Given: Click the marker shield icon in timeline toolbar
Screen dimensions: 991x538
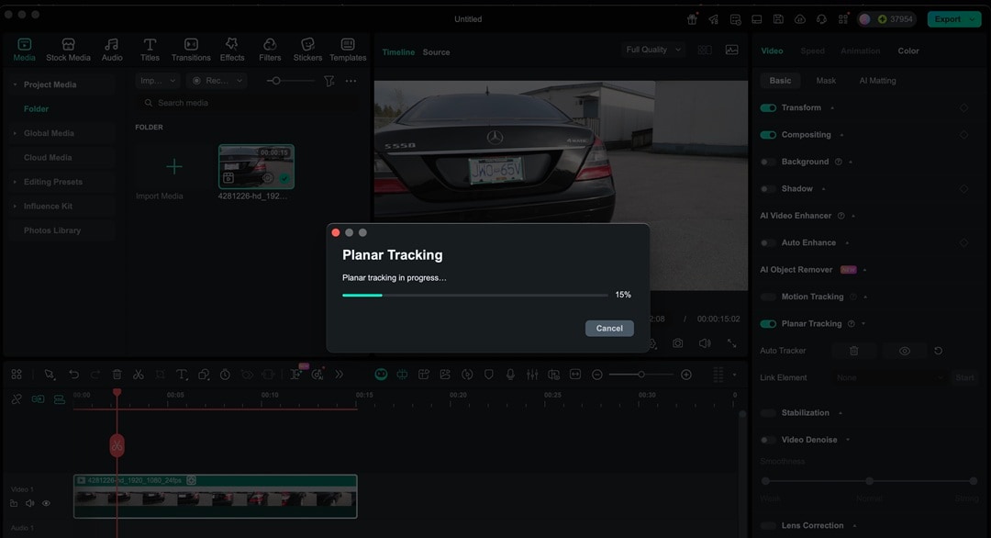Looking at the screenshot, I should [x=488, y=375].
